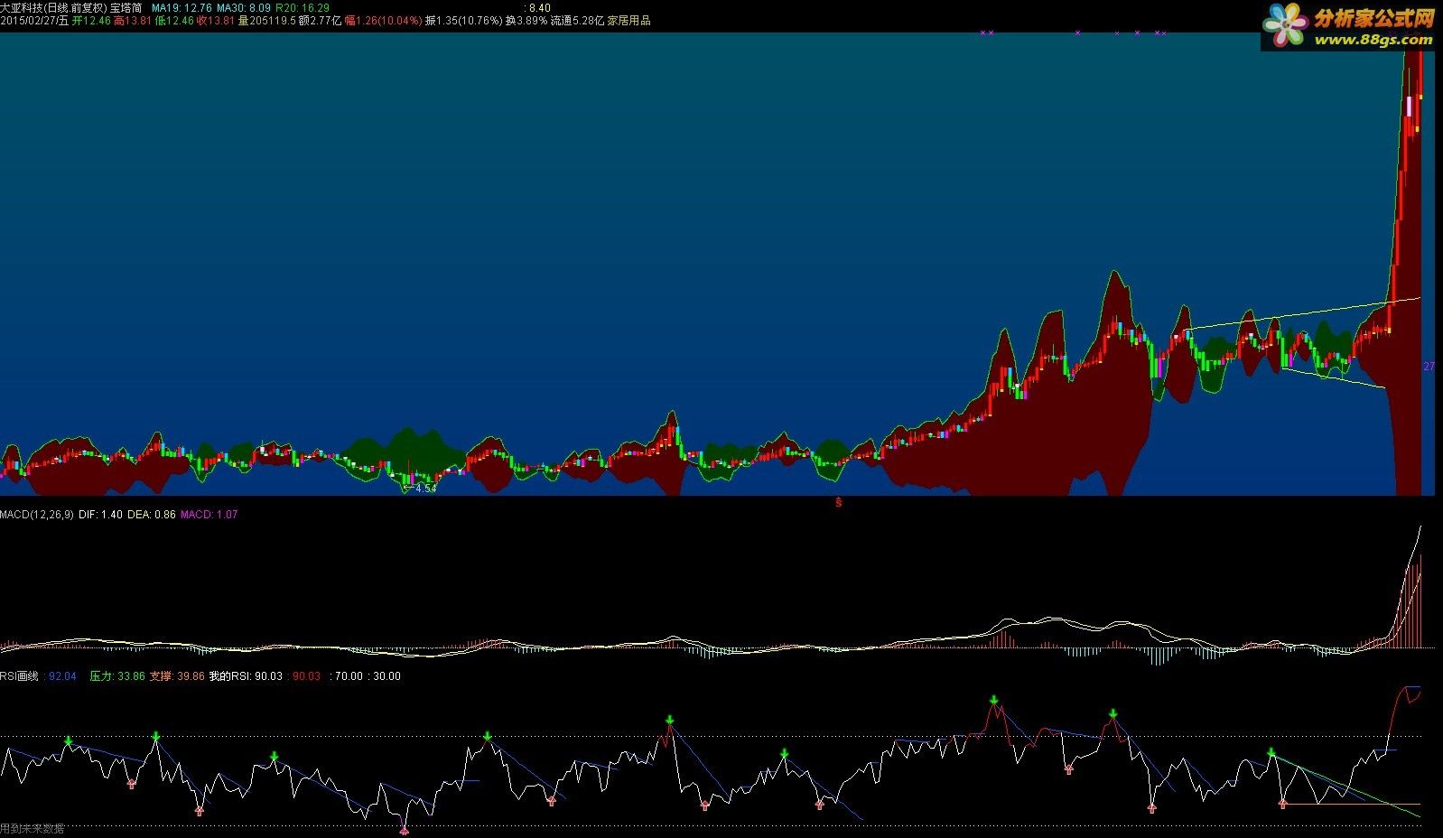
Task: Click the date 2015/02/27/五
Action: point(34,20)
